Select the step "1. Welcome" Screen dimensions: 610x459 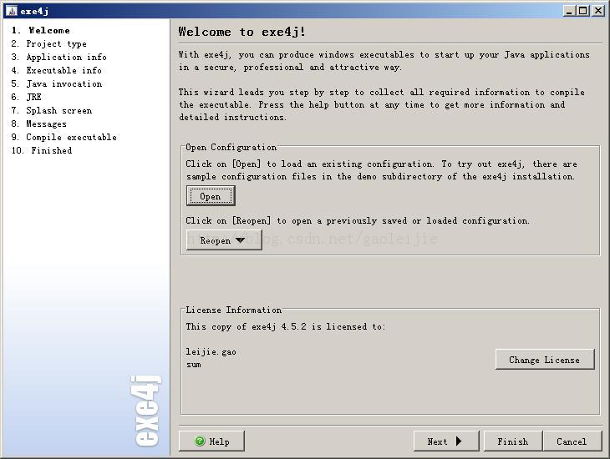point(40,30)
